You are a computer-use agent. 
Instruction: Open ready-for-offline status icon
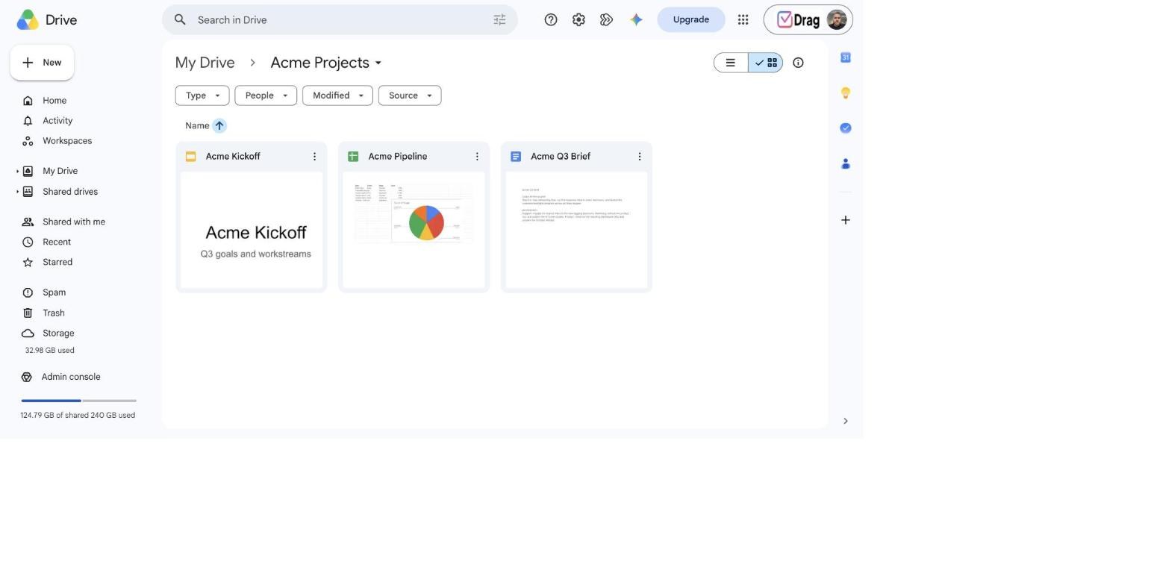[606, 20]
